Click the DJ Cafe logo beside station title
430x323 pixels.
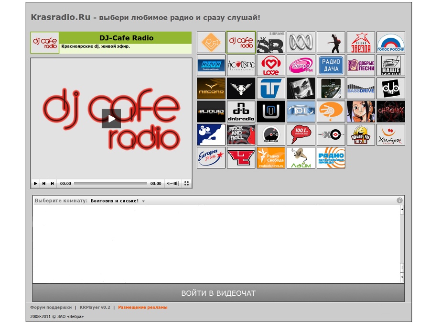tap(45, 43)
